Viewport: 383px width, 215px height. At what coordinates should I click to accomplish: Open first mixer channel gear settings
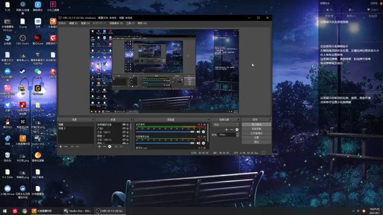[x=203, y=132]
